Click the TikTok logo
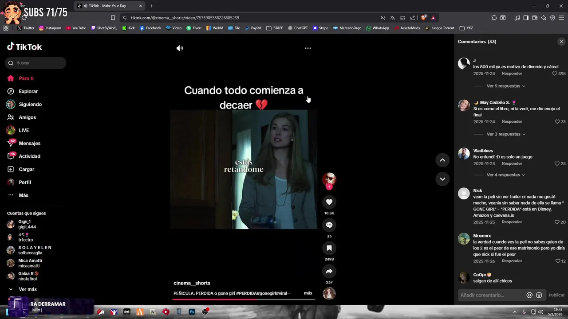This screenshot has width=568, height=319. pos(24,47)
